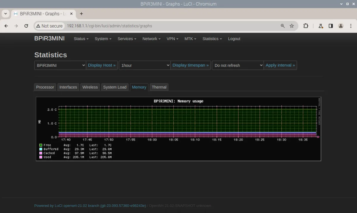357x213 pixels.
Task: Reload the LuCI page
Action: point(26,26)
